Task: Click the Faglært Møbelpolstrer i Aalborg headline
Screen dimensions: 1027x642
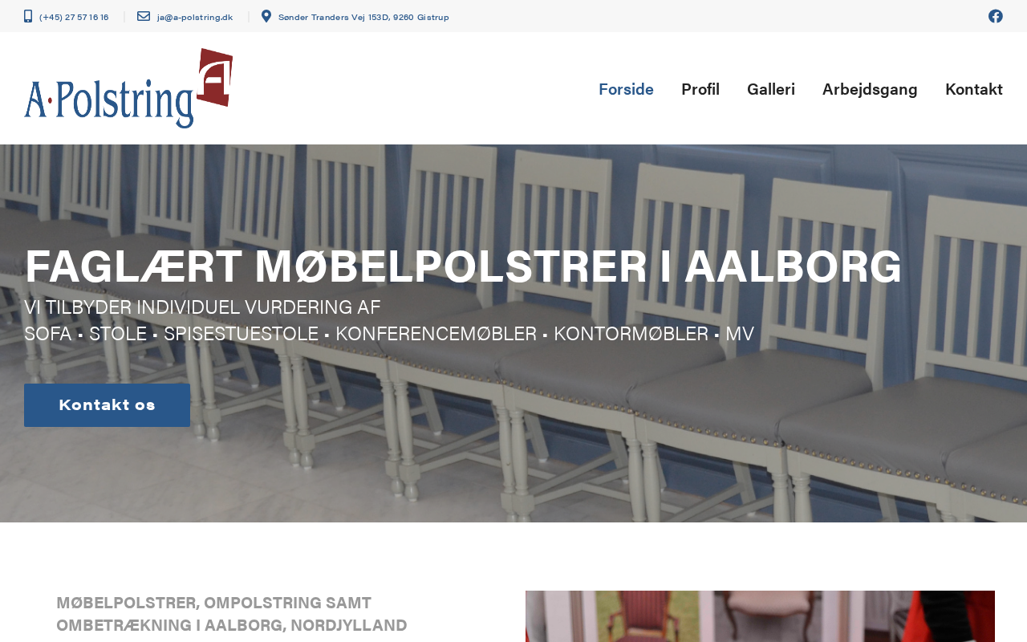Action: pos(463,266)
